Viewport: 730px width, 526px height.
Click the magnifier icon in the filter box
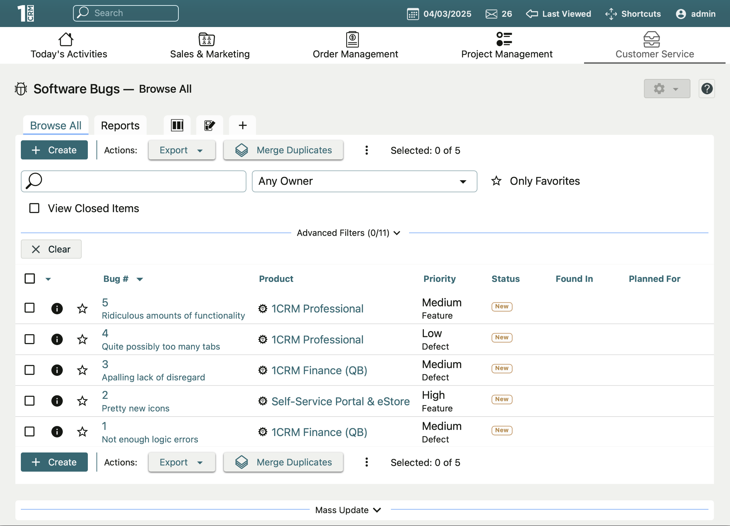[x=34, y=181]
